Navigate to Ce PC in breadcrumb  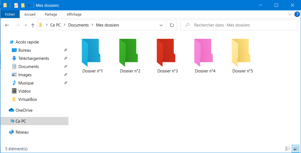pyautogui.click(x=56, y=25)
